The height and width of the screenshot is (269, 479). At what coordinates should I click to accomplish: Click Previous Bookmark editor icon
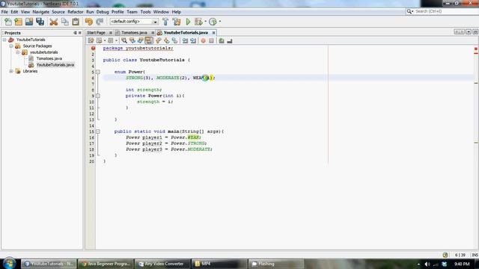(x=158, y=40)
